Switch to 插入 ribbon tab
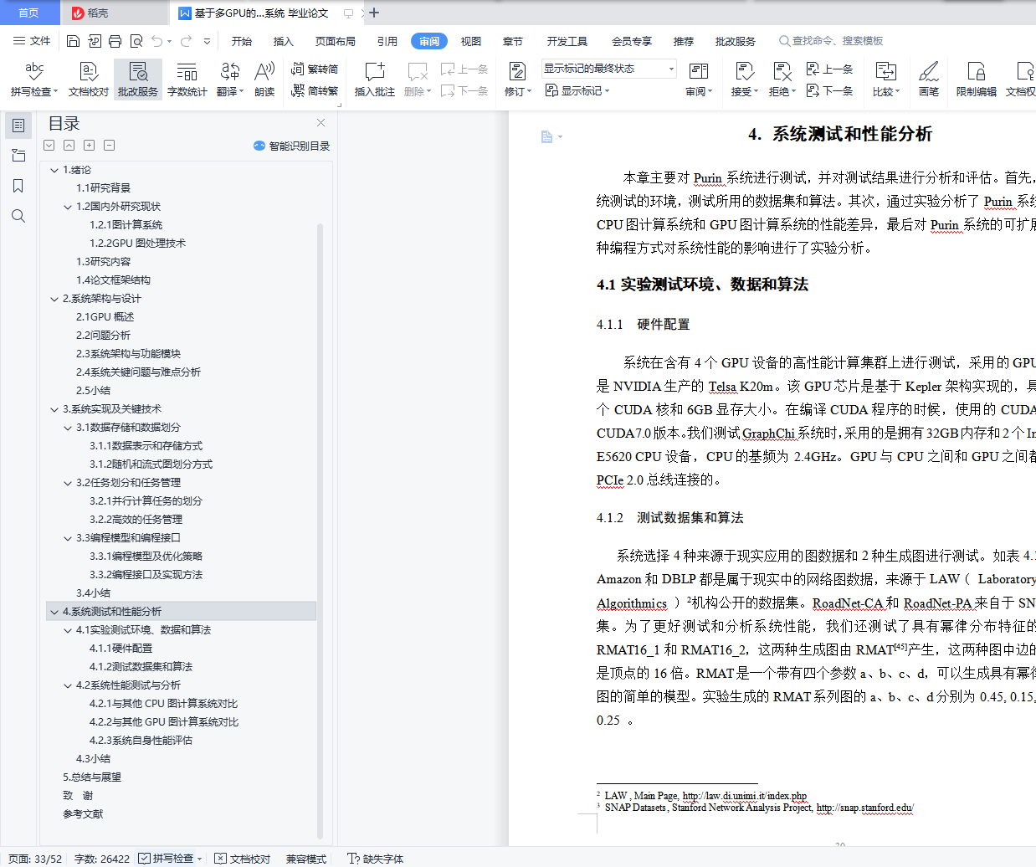 tap(284, 41)
